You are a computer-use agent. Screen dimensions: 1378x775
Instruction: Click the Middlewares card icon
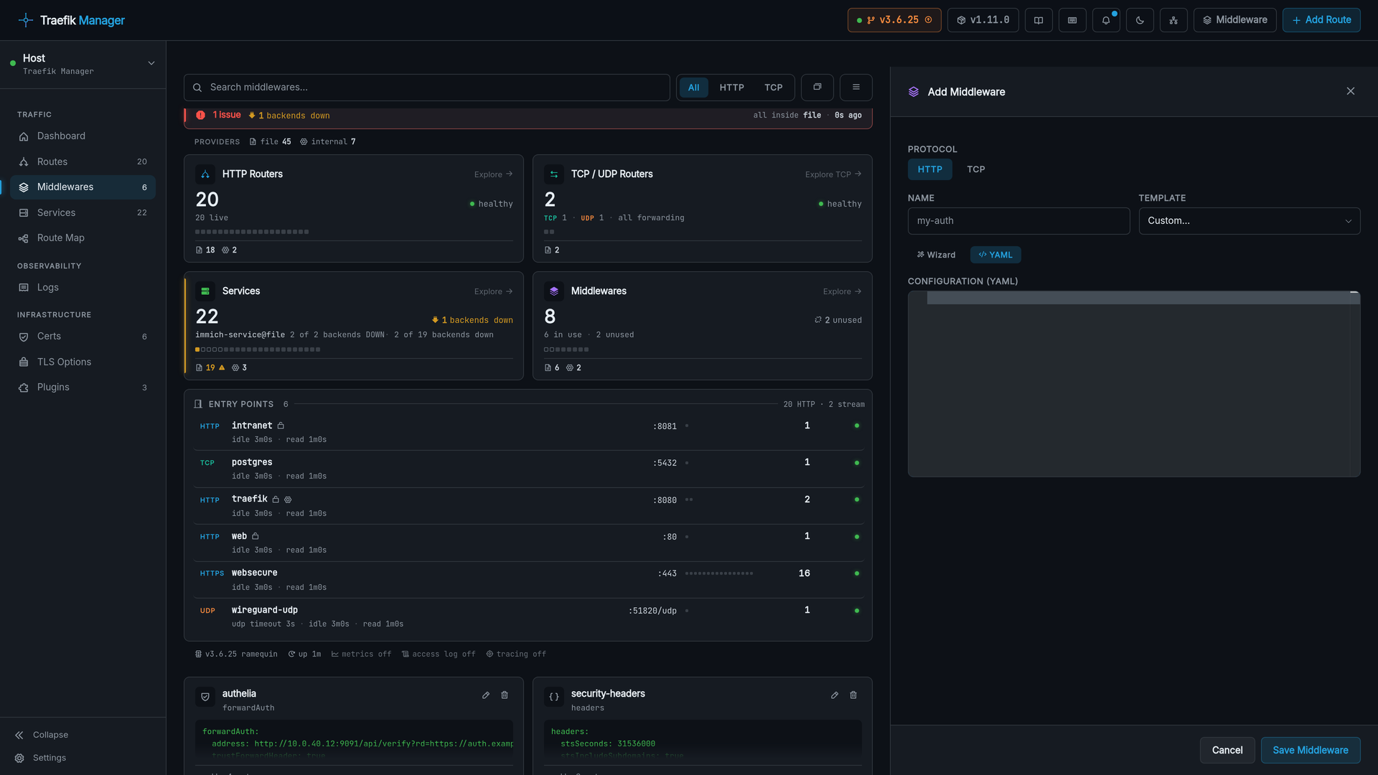(554, 291)
